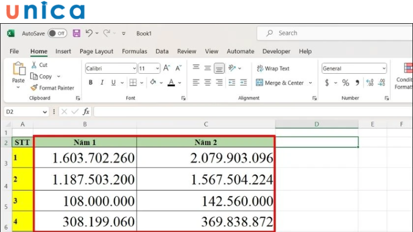
Task: Apply center horizontal alignment
Action: [208, 82]
